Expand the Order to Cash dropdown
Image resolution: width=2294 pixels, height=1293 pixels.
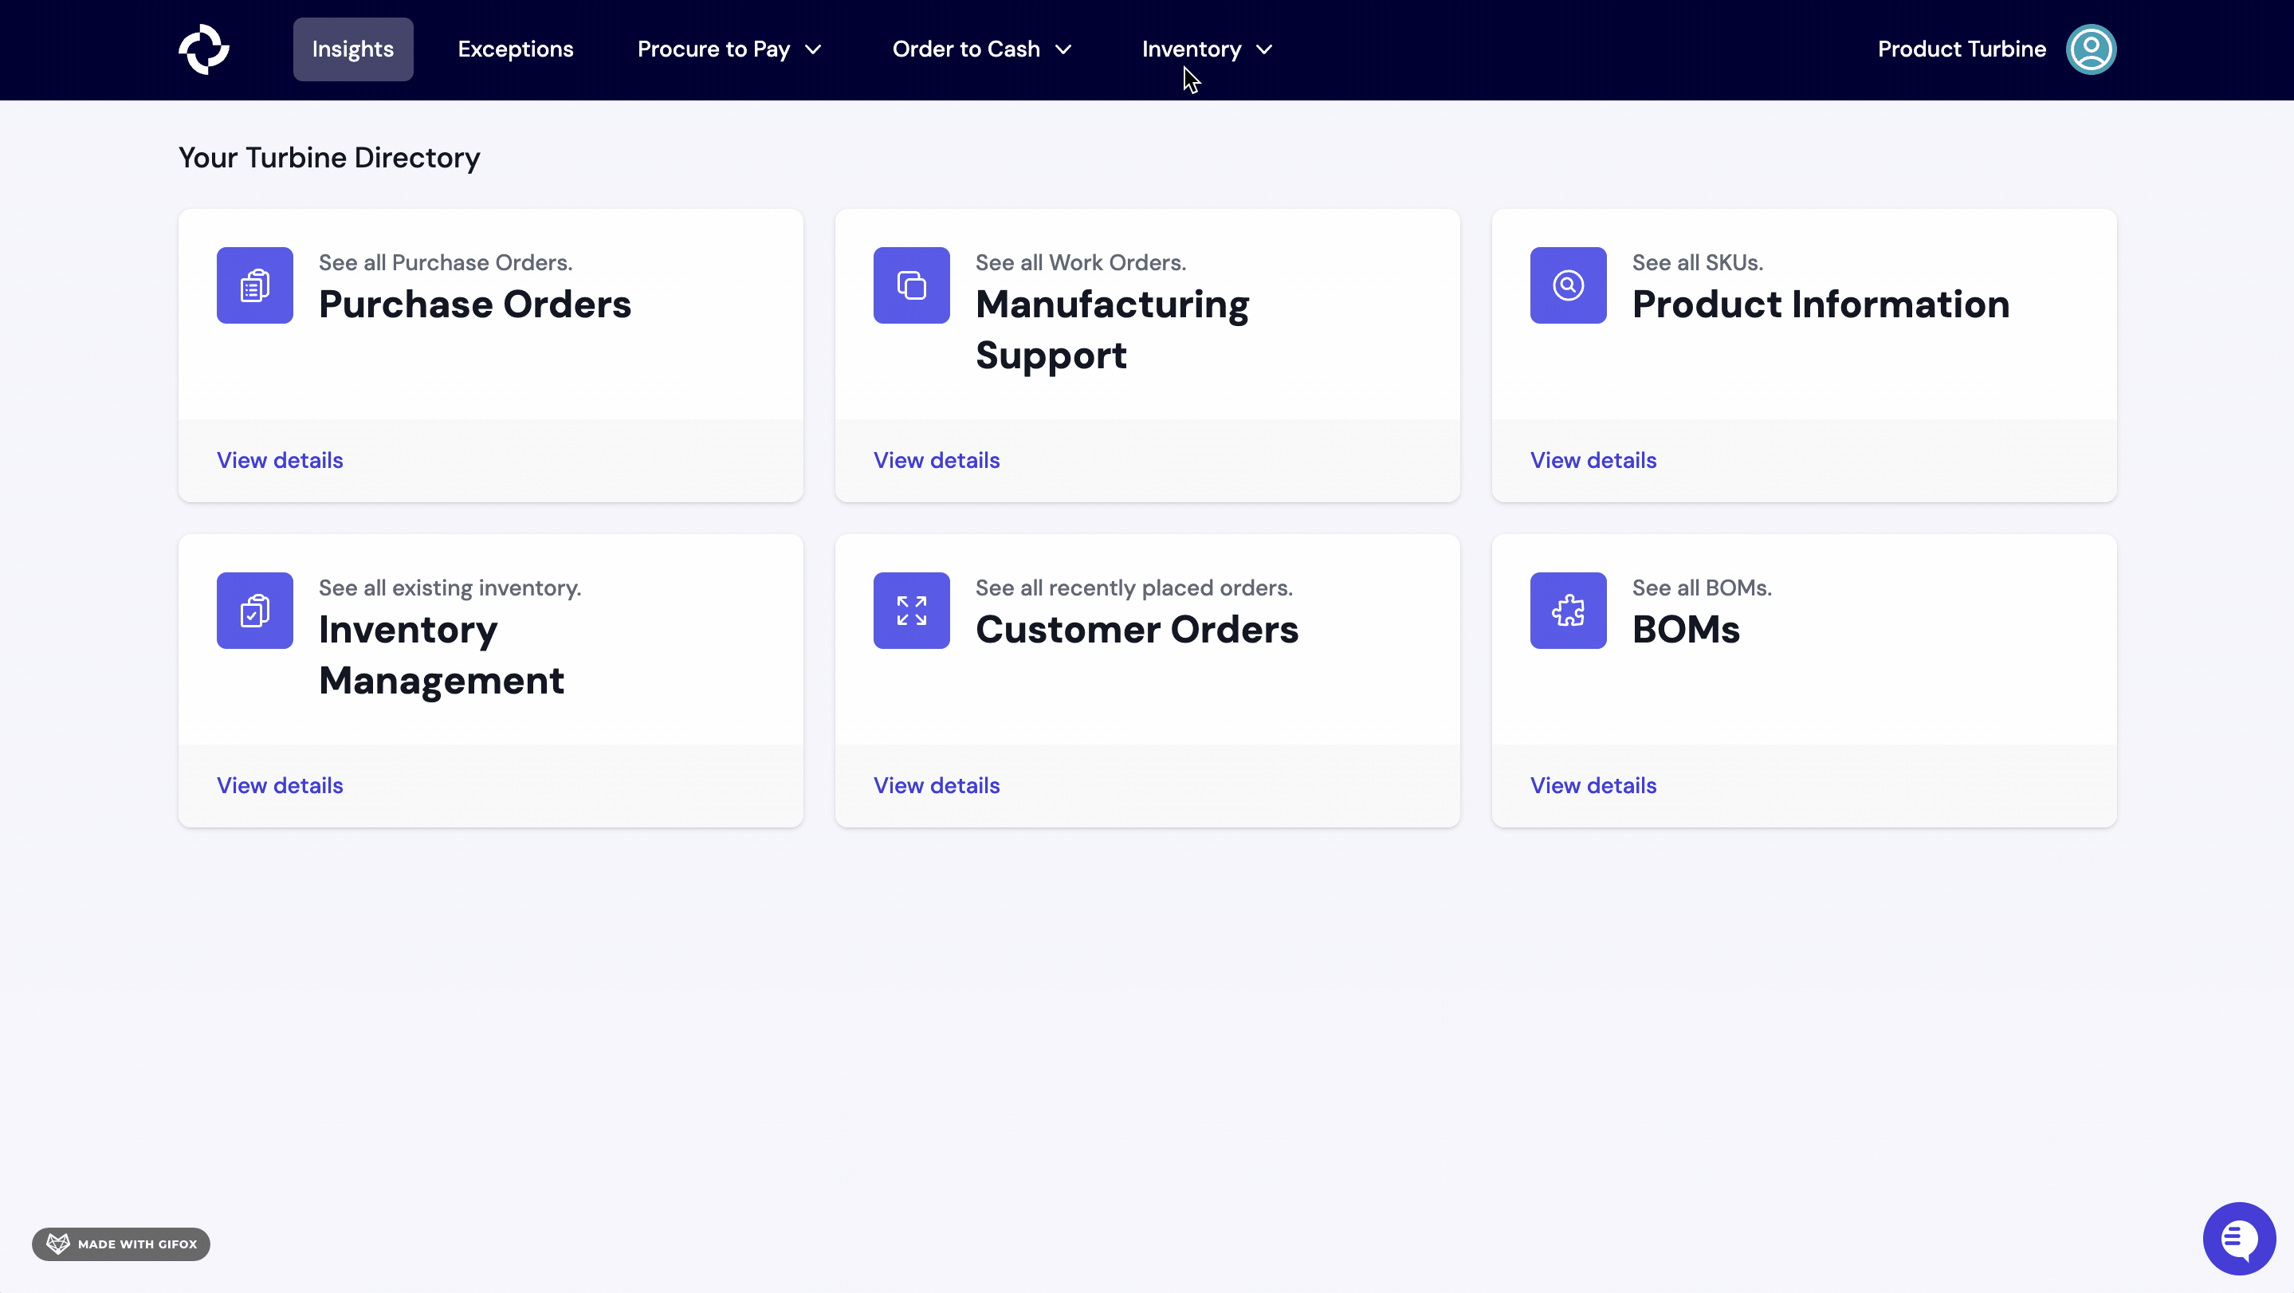pyautogui.click(x=981, y=49)
